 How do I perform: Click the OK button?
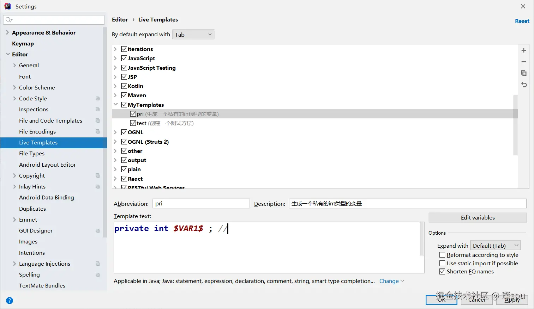click(x=441, y=299)
